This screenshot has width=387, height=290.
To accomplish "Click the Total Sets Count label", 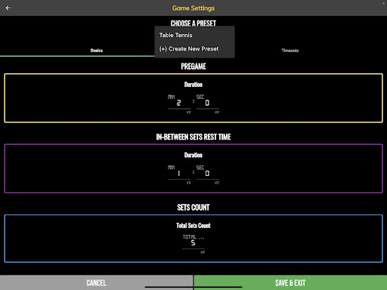I will click(193, 226).
